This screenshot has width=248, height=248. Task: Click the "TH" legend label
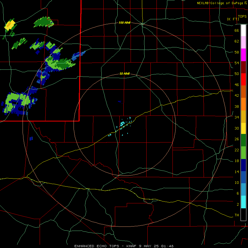click(237, 215)
